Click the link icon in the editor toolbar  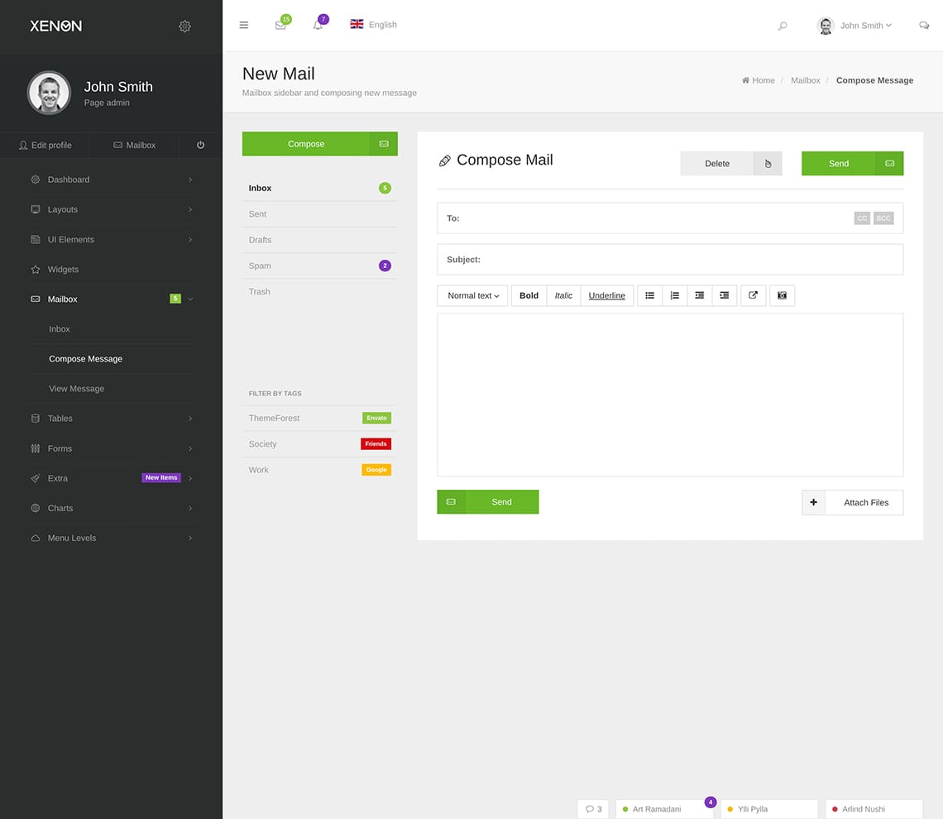[753, 295]
